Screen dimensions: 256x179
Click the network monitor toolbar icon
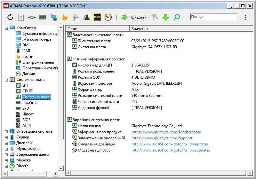click(x=54, y=18)
